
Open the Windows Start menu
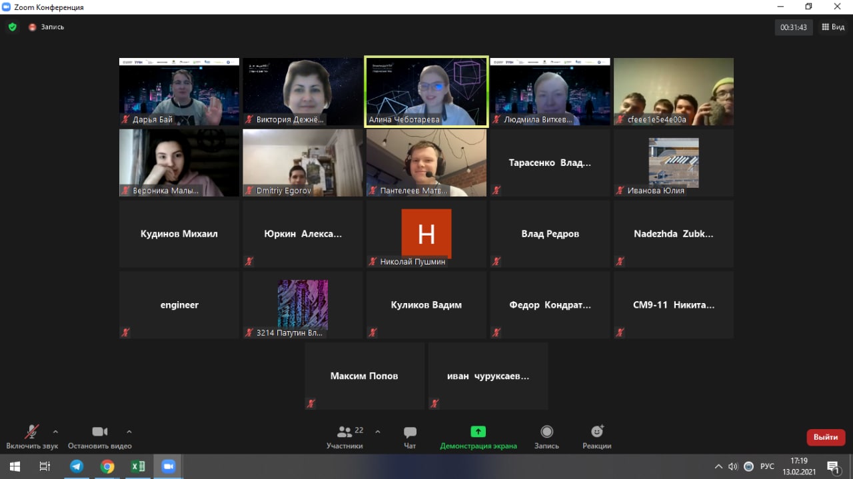coord(14,466)
